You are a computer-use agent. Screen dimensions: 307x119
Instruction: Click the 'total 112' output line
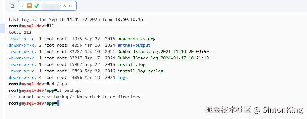click(20, 33)
